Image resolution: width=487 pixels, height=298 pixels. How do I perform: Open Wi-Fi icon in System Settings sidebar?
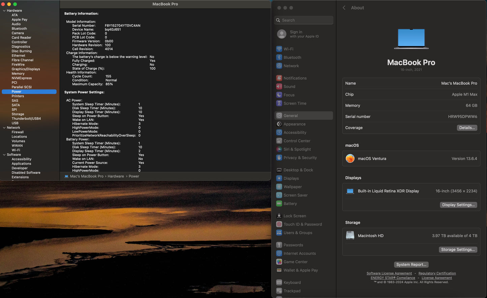click(279, 49)
